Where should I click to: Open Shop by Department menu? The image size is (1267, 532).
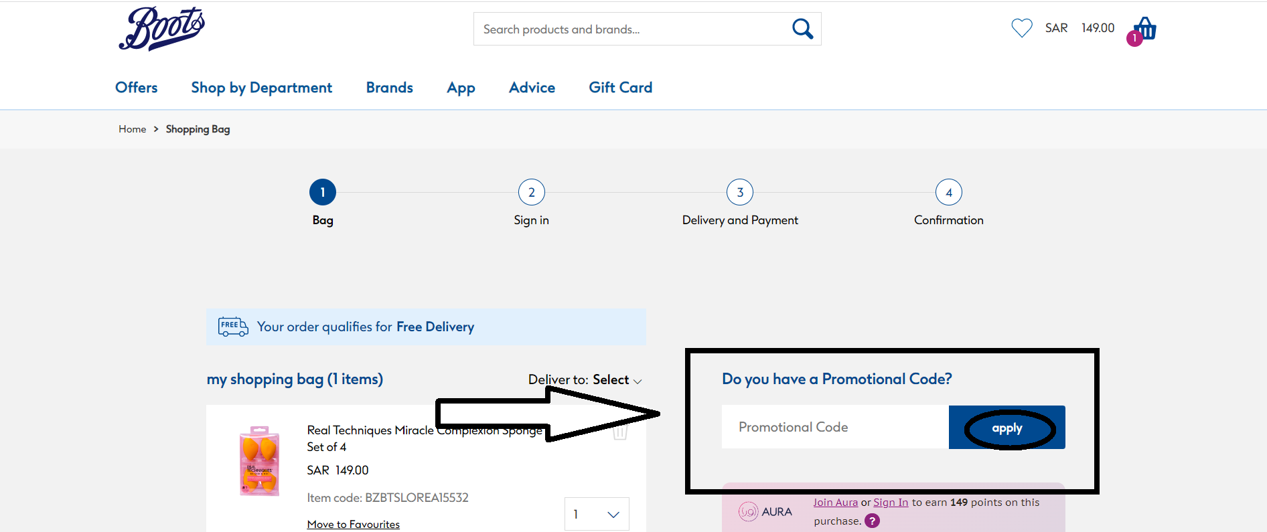tap(262, 88)
